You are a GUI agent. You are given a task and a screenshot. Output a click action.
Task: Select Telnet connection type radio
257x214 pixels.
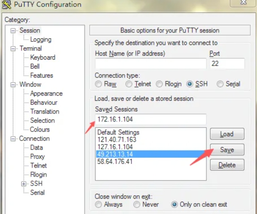pyautogui.click(x=138, y=84)
